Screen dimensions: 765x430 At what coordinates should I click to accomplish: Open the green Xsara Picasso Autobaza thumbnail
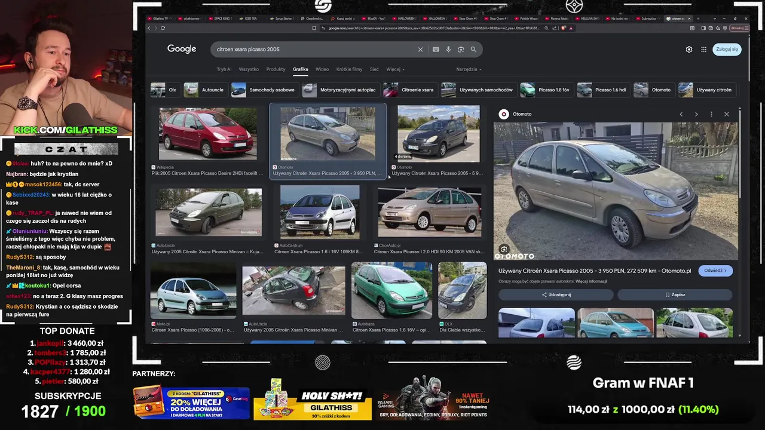391,291
